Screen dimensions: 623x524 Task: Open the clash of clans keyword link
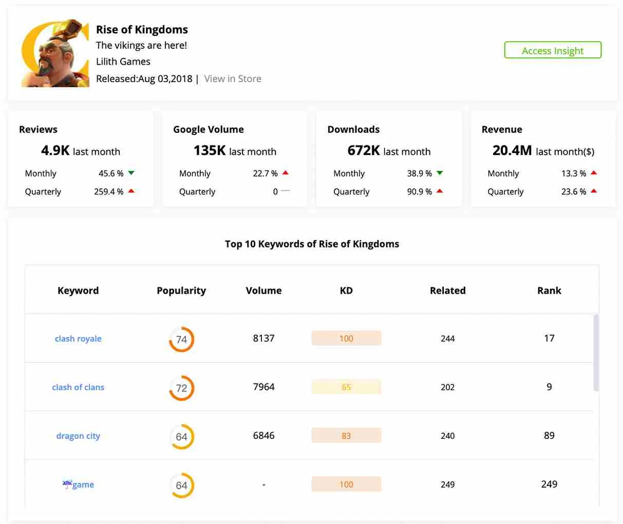click(x=78, y=387)
